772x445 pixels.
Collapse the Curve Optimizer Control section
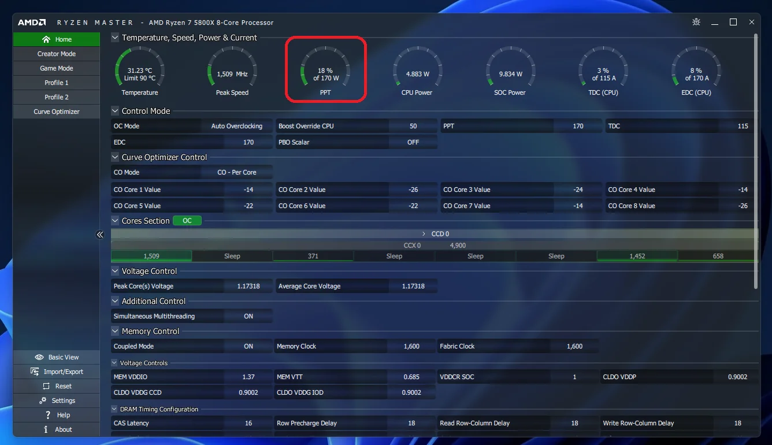click(115, 157)
